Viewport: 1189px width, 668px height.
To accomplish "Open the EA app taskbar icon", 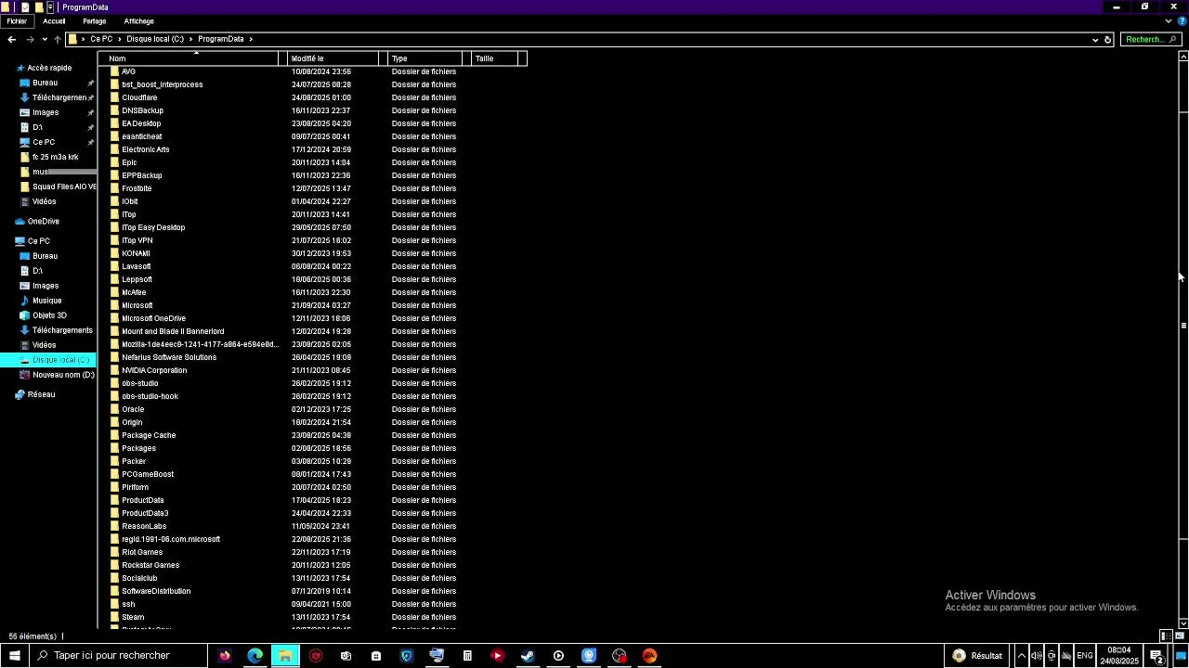I will [649, 656].
